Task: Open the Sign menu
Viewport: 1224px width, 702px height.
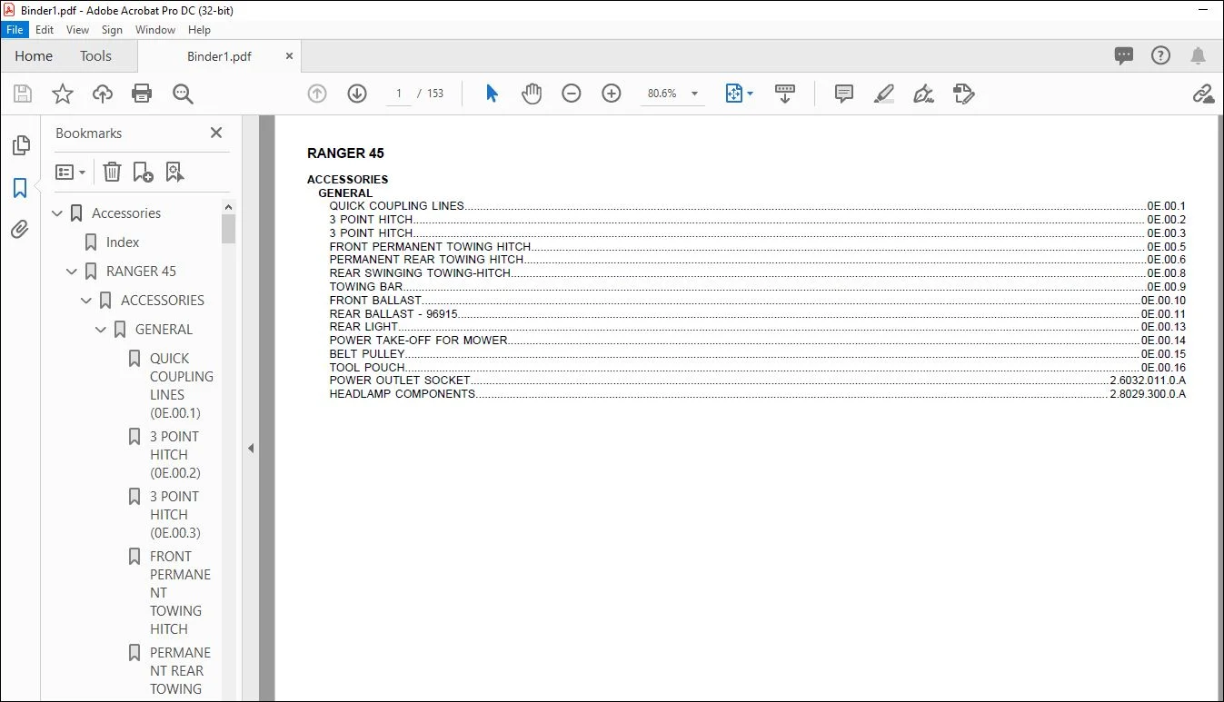Action: (112, 30)
